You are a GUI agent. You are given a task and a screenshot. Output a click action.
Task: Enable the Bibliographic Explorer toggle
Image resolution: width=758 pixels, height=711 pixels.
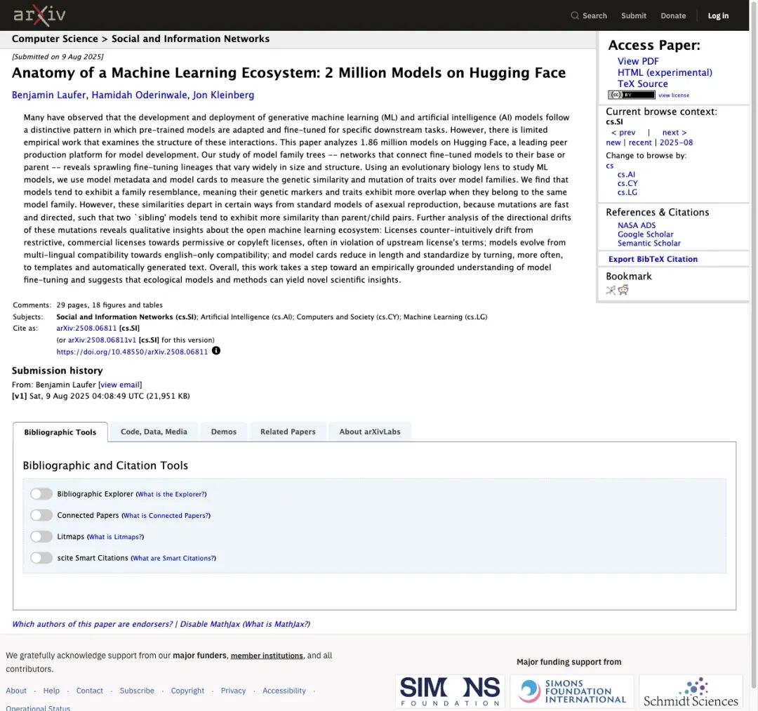coord(41,494)
